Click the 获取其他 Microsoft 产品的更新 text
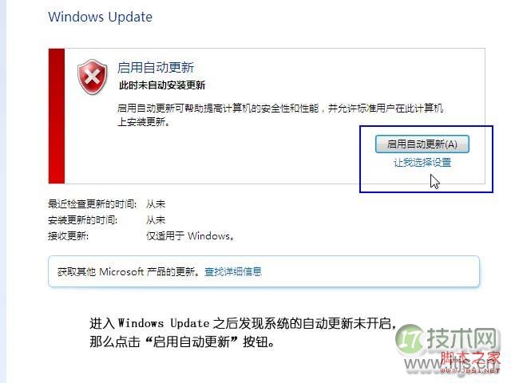The height and width of the screenshot is (383, 511). [x=129, y=271]
